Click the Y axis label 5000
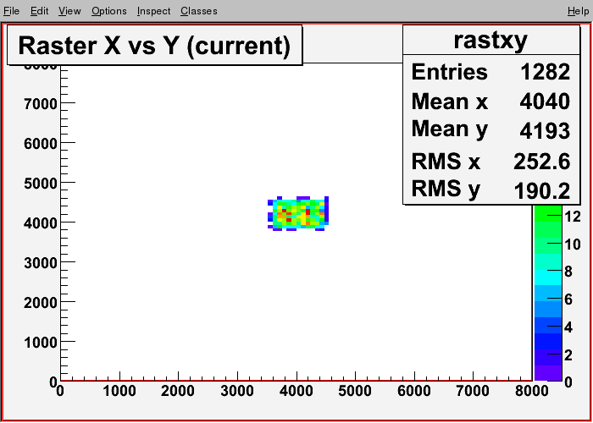593x423 pixels. pyautogui.click(x=41, y=184)
